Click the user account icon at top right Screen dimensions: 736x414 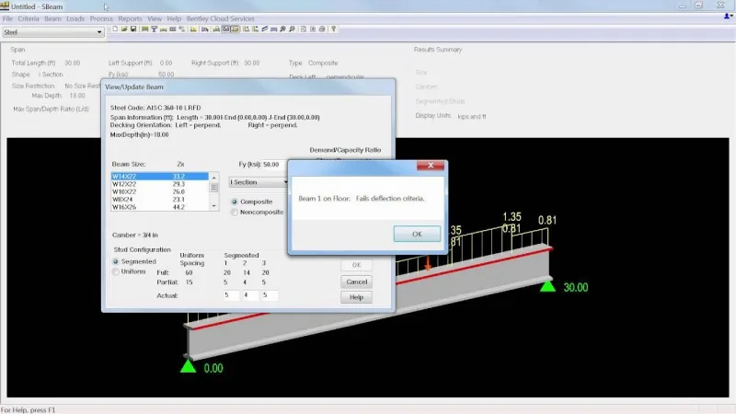(728, 17)
